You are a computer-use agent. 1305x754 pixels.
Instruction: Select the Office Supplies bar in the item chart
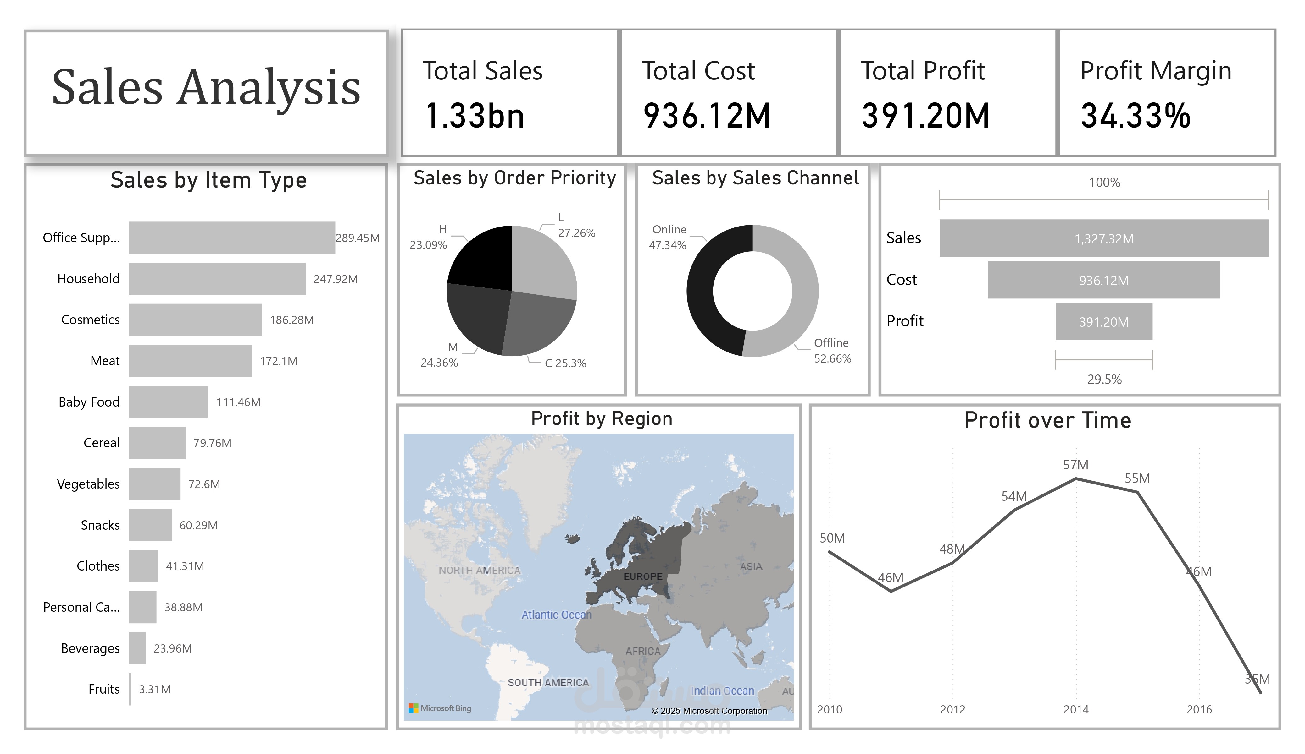click(230, 238)
